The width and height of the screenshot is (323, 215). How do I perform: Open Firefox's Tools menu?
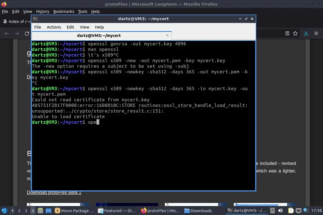83,11
